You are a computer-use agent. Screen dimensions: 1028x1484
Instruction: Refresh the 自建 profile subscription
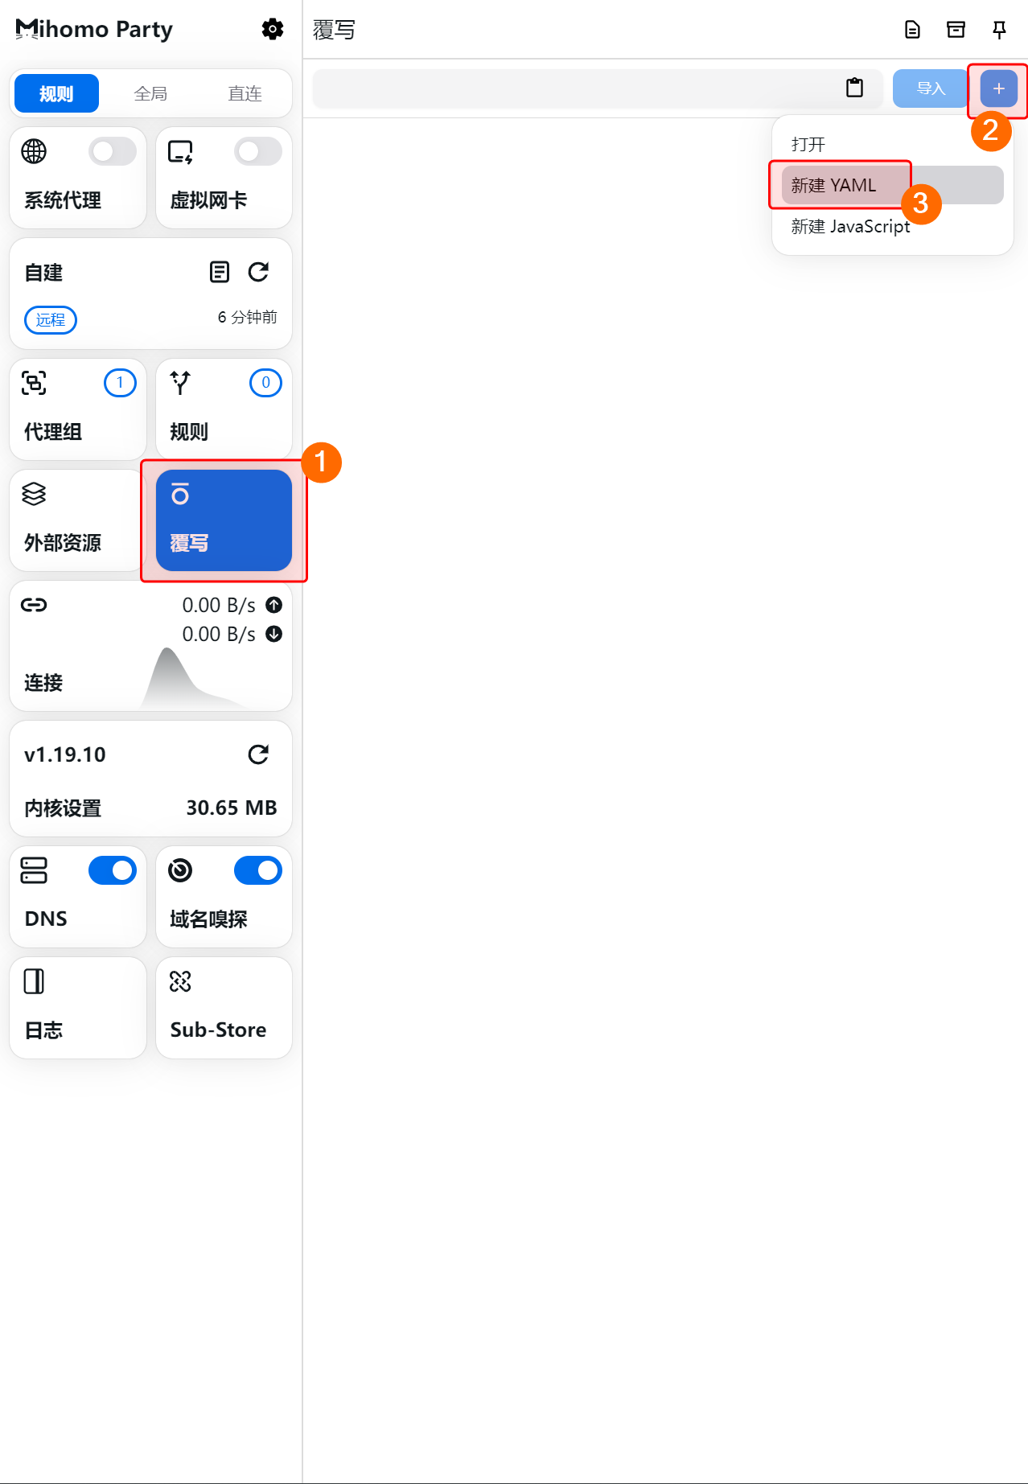pos(258,273)
